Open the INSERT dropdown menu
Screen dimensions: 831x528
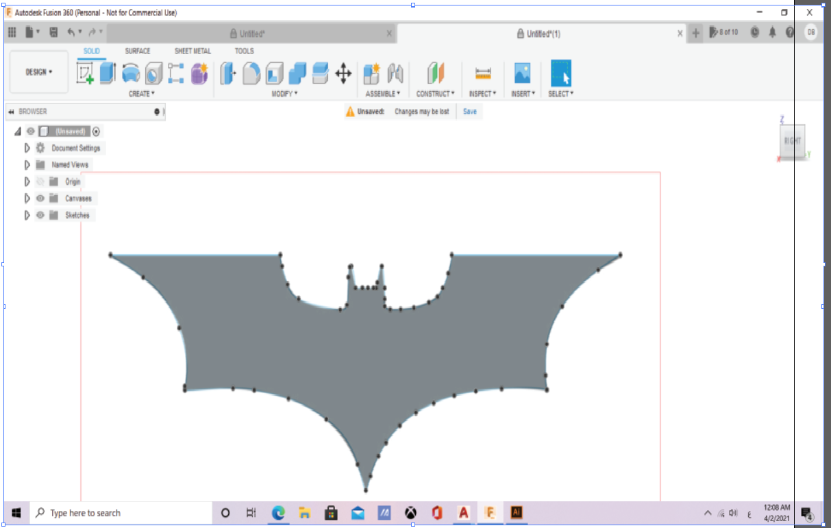coord(522,94)
